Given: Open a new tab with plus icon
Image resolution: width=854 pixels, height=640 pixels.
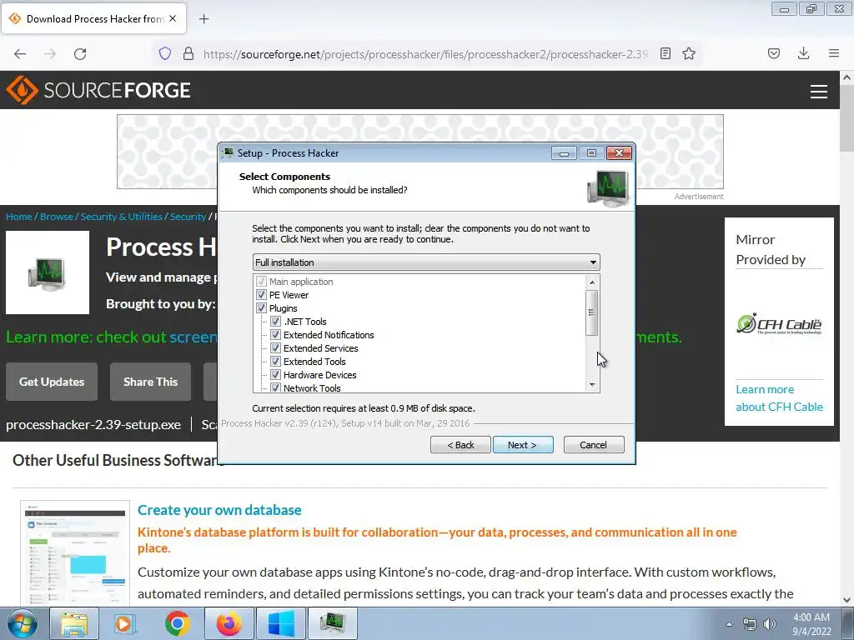Looking at the screenshot, I should pyautogui.click(x=203, y=19).
